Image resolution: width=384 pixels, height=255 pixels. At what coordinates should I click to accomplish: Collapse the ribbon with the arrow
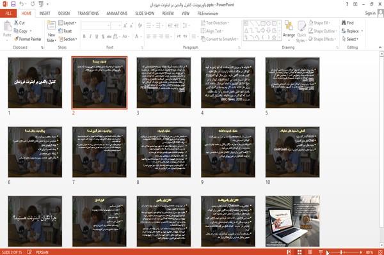(x=380, y=47)
